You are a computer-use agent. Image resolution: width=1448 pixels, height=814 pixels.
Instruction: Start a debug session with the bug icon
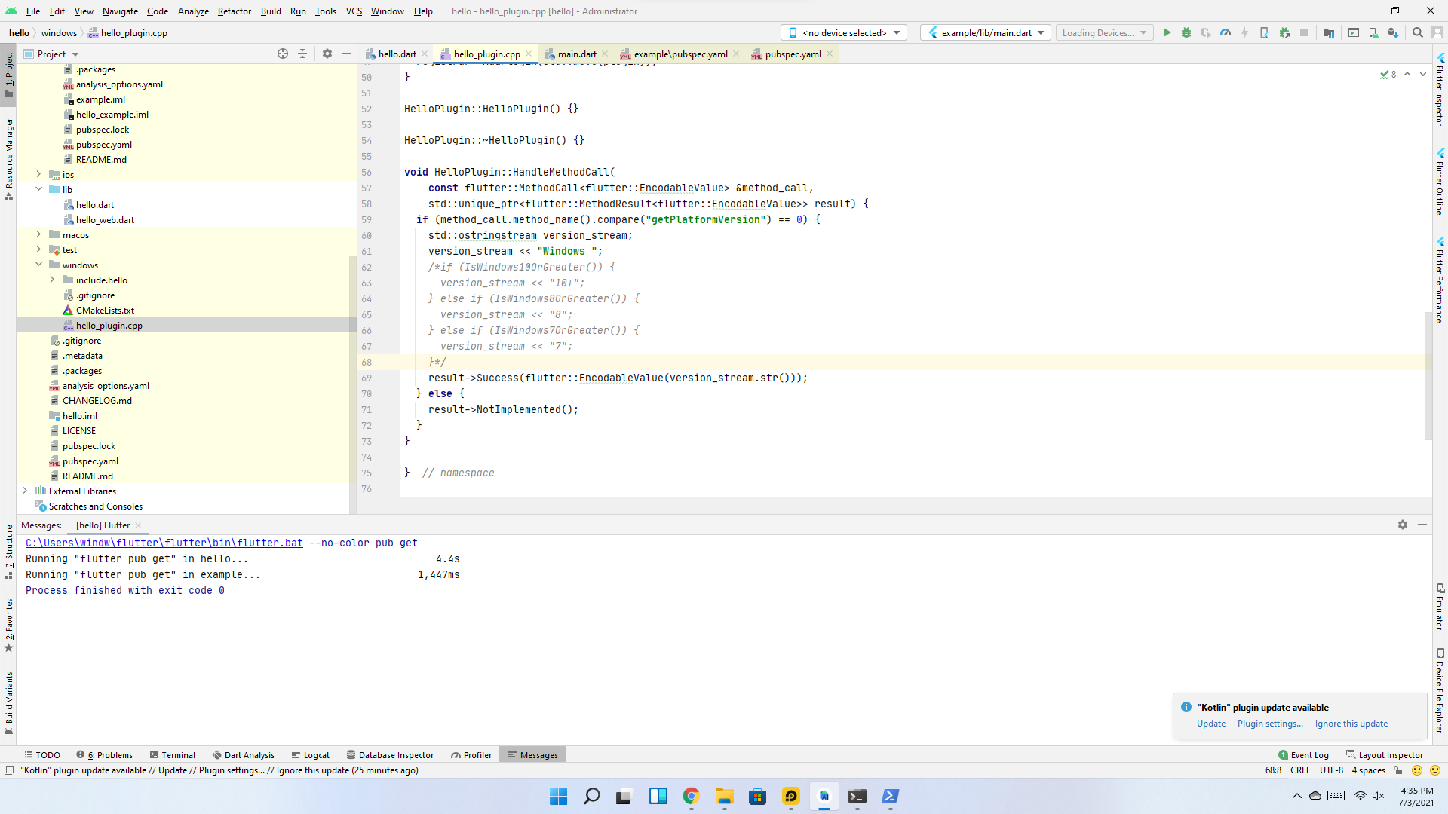[x=1186, y=32]
